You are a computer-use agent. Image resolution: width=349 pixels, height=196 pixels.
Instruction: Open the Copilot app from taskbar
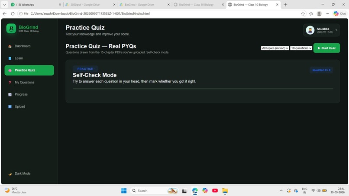(205, 191)
